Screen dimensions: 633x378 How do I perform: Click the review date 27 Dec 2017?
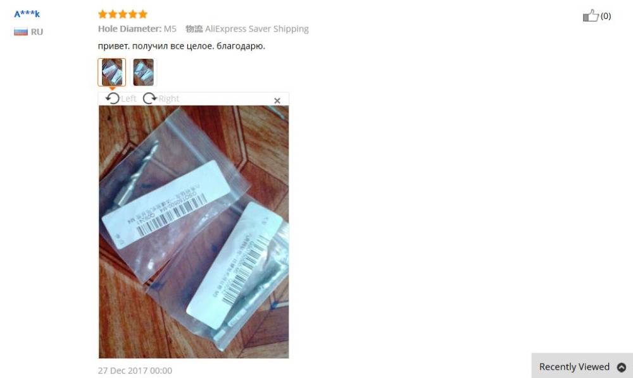pos(135,370)
